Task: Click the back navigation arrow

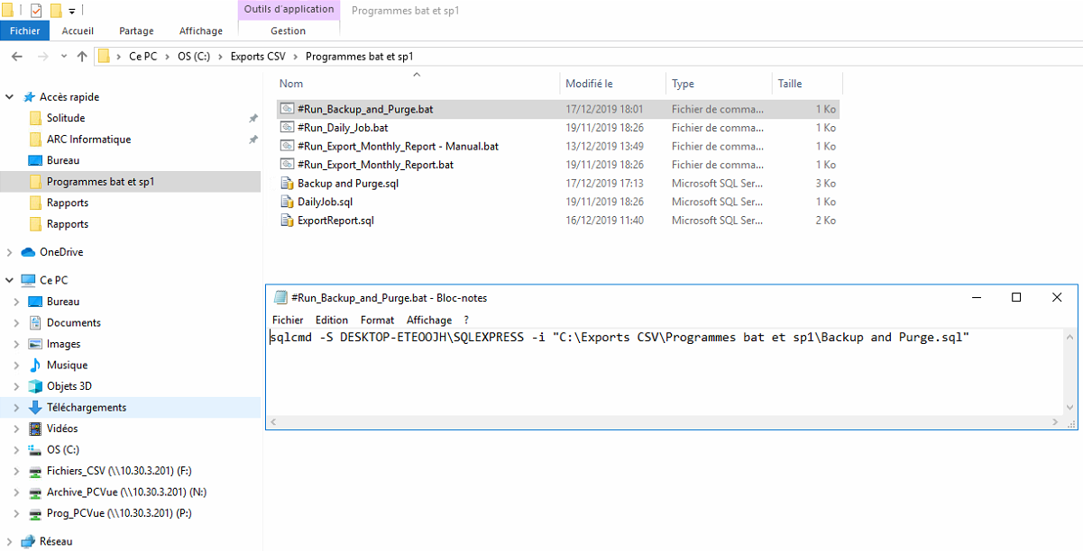Action: tap(16, 57)
